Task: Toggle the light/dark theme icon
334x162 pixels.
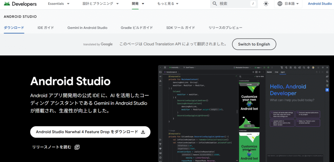Action: pyautogui.click(x=266, y=4)
